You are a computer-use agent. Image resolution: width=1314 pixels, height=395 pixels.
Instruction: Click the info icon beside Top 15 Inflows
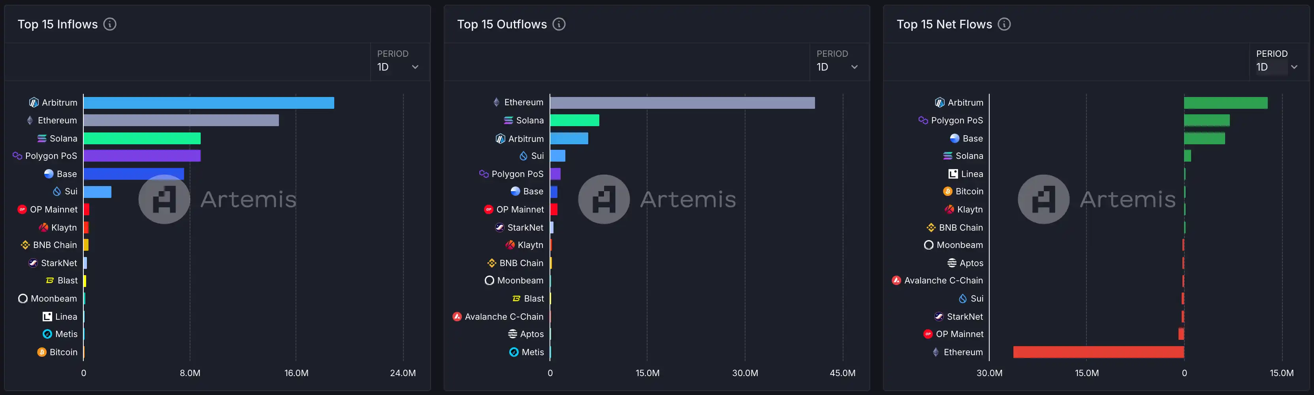point(110,24)
